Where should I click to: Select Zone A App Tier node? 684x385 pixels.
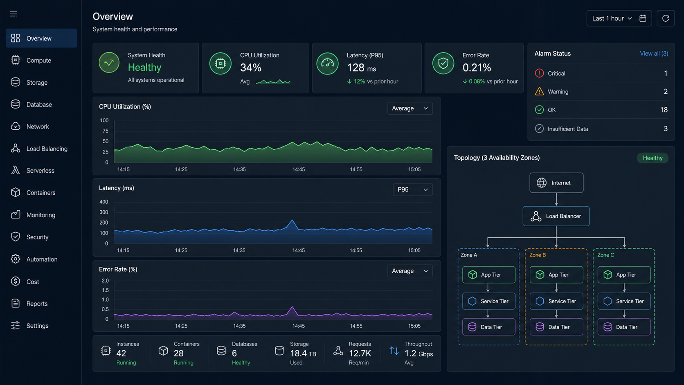point(489,275)
